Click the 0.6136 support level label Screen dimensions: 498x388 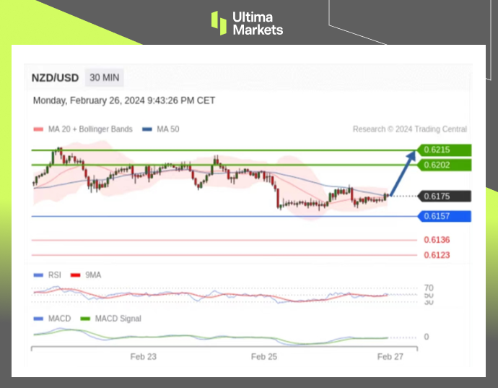(437, 240)
